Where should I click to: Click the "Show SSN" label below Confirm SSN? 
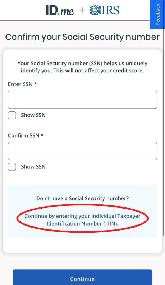[33, 167]
